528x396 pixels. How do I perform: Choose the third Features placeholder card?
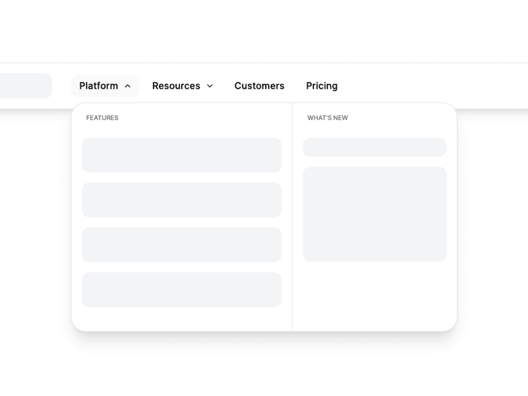(181, 245)
